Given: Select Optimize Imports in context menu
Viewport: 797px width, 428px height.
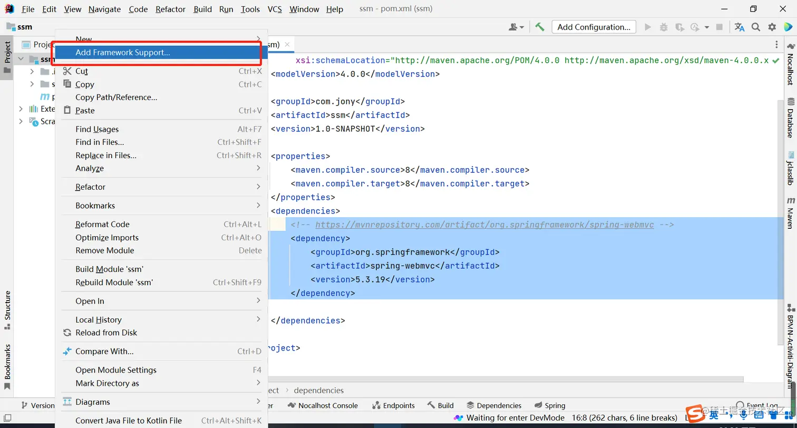Looking at the screenshot, I should point(161,238).
